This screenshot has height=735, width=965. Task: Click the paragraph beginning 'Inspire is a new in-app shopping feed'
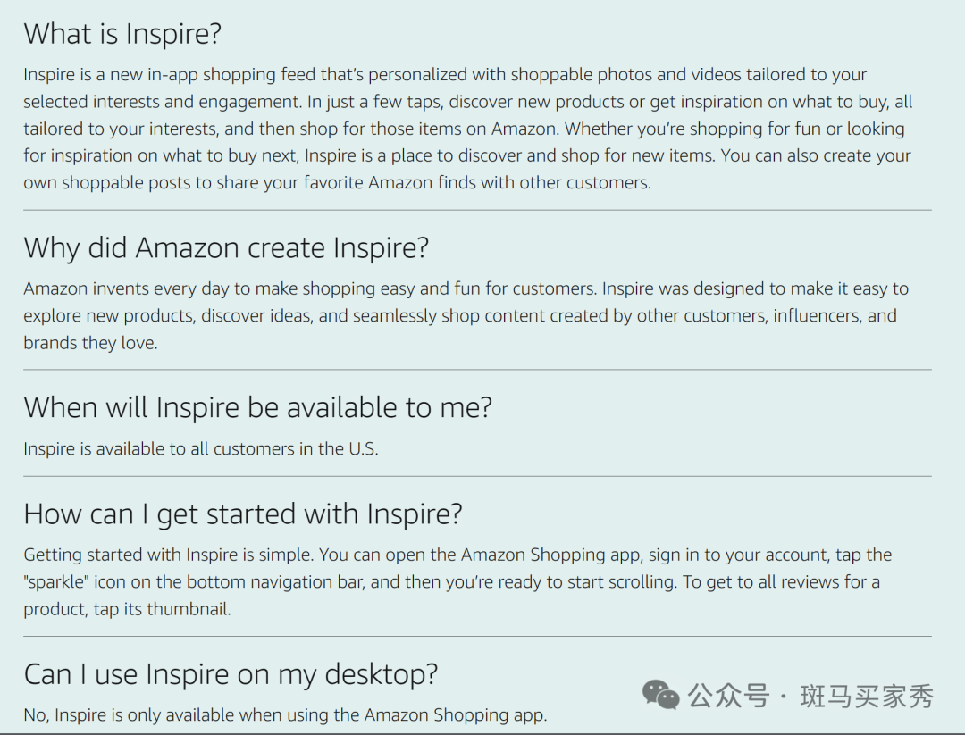pos(467,129)
